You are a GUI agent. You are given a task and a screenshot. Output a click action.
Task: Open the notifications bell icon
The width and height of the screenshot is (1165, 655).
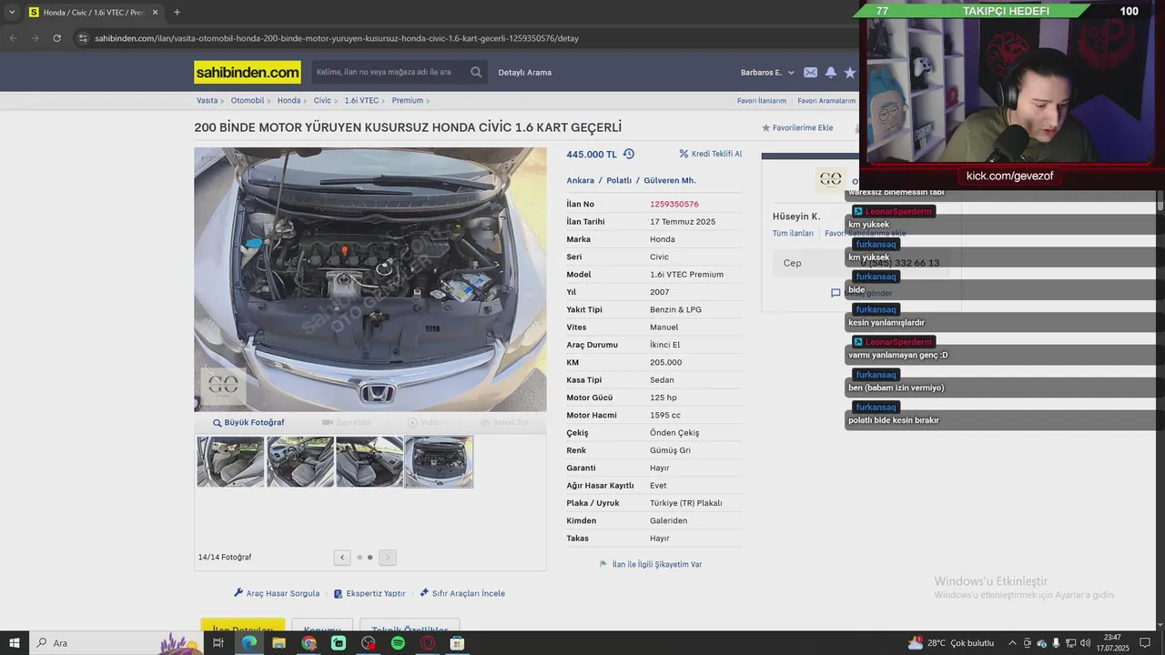[x=830, y=72]
